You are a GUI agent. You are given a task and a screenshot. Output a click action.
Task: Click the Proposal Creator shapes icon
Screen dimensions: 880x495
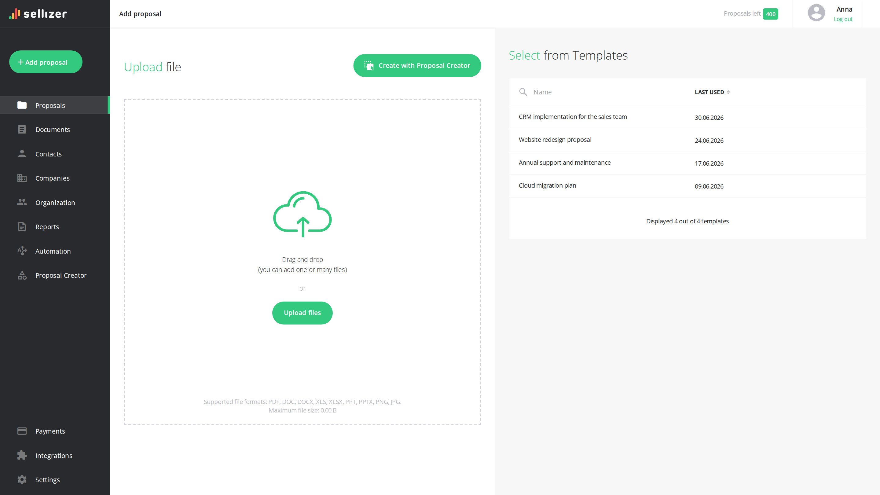(22, 275)
